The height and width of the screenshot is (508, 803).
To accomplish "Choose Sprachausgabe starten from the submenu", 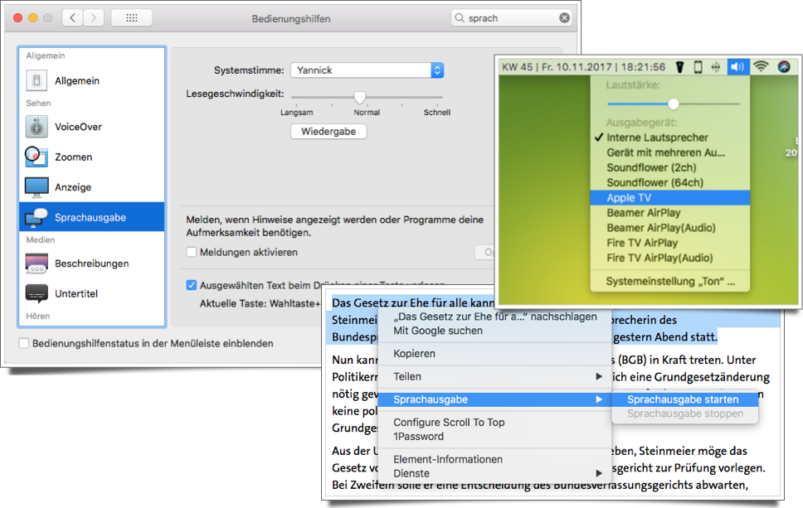I will tap(682, 399).
